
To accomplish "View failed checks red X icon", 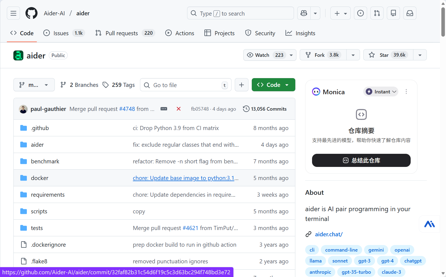I will pos(179,109).
